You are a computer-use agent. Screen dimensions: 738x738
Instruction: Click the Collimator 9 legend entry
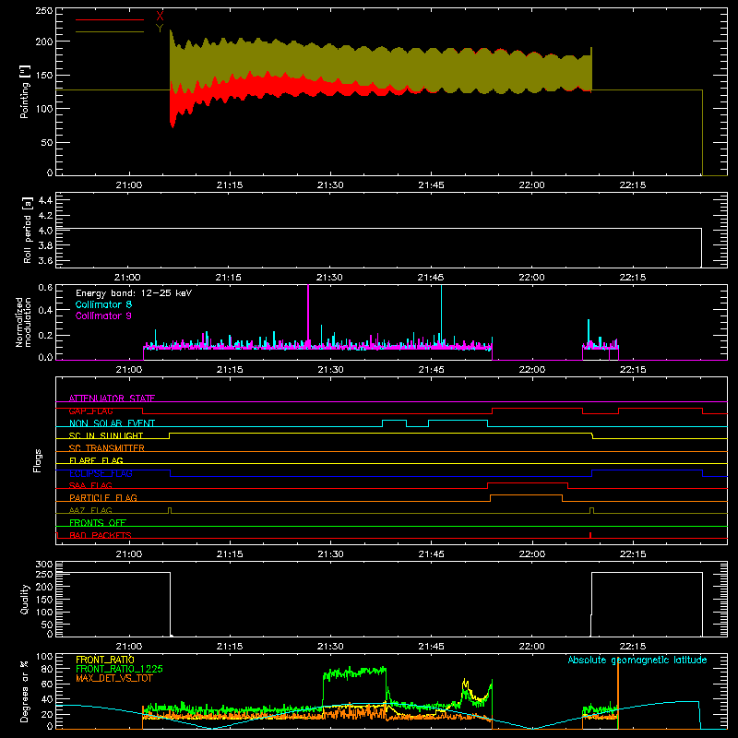point(103,315)
